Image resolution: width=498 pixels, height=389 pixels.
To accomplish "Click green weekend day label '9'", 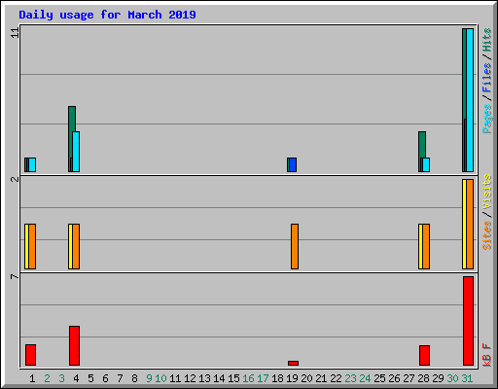I will point(149,378).
